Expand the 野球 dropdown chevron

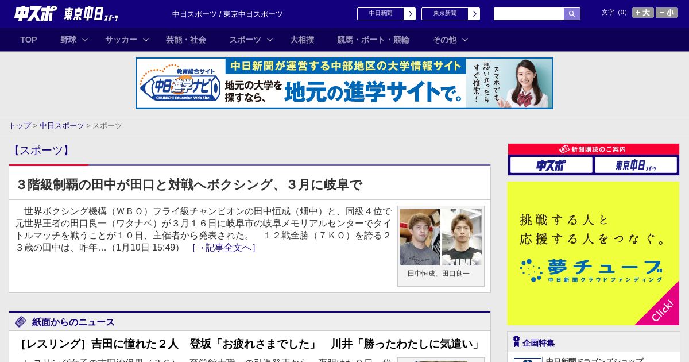click(85, 40)
